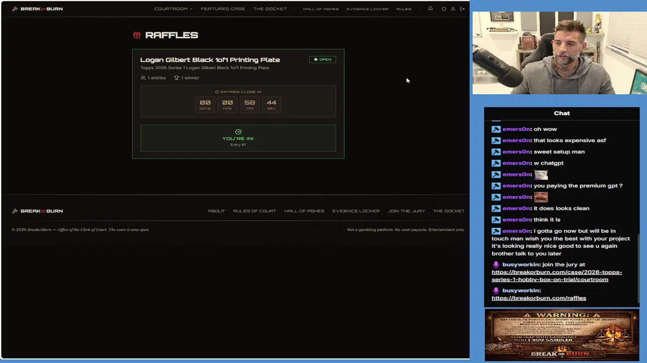The image size is (647, 363).
Task: Click the face emote in emers0n's message
Action: (x=541, y=197)
